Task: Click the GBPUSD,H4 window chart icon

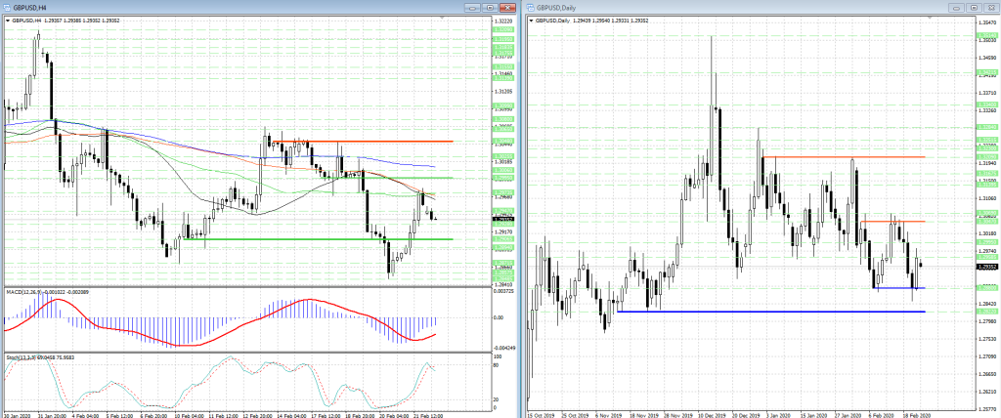Action: pyautogui.click(x=6, y=7)
